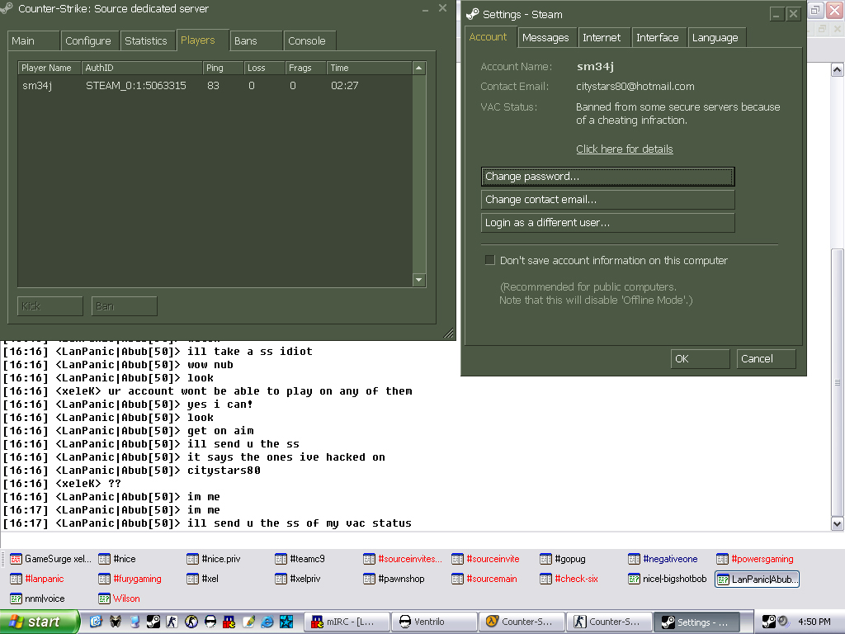Toggle 'Don't save account information' checkbox
845x634 pixels.
[x=490, y=260]
